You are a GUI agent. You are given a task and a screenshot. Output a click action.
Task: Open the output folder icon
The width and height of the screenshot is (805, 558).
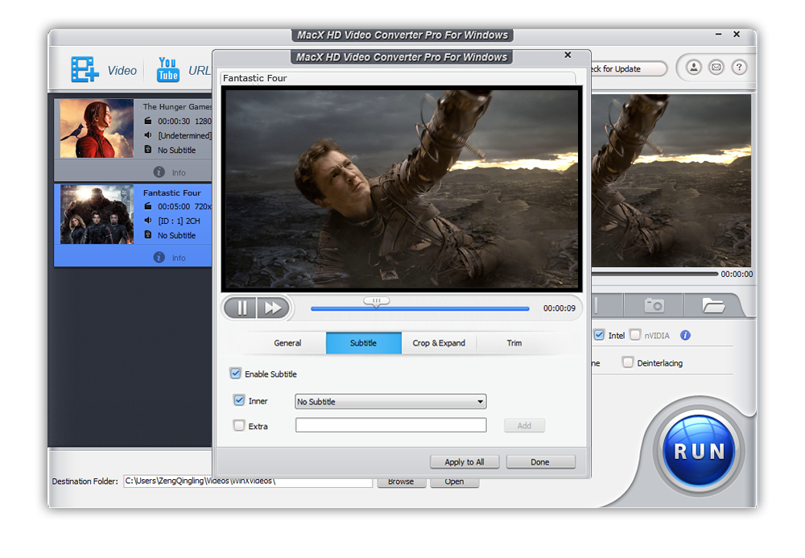(x=713, y=305)
